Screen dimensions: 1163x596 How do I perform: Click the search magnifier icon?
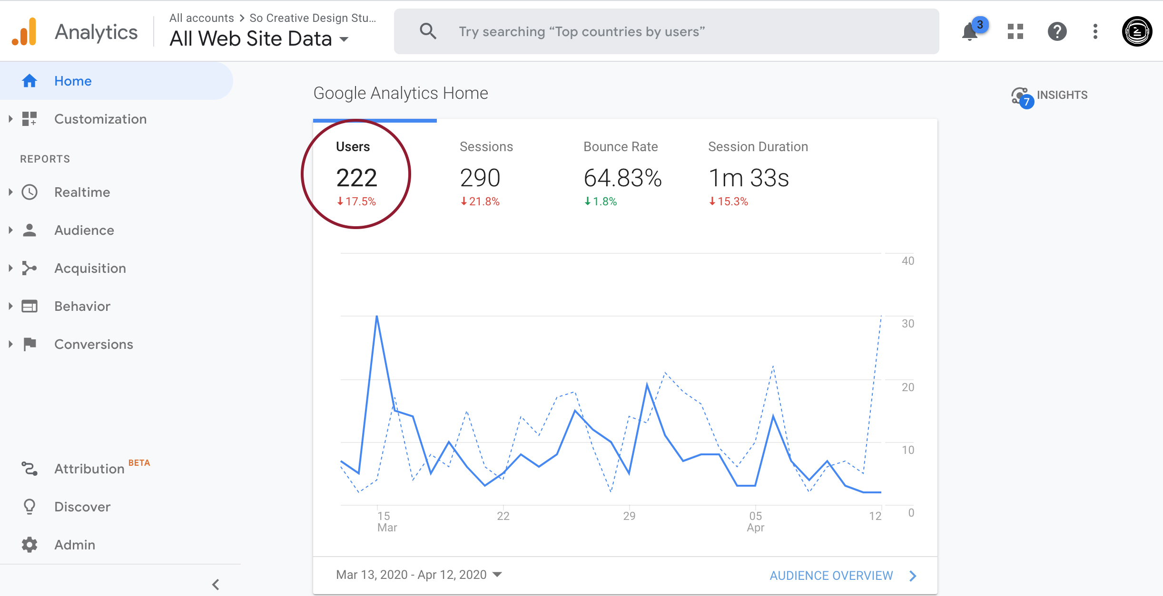coord(428,31)
